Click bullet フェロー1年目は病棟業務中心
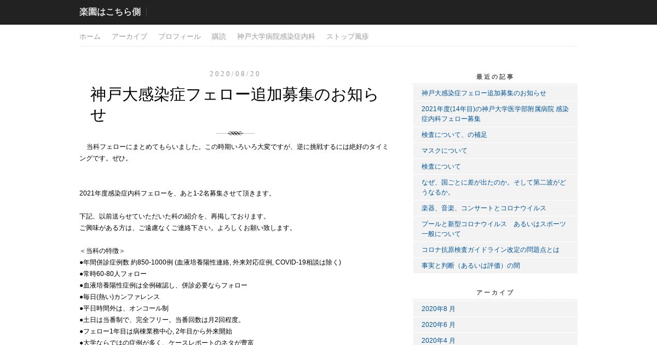Screen dimensions: 657x345 point(155,331)
